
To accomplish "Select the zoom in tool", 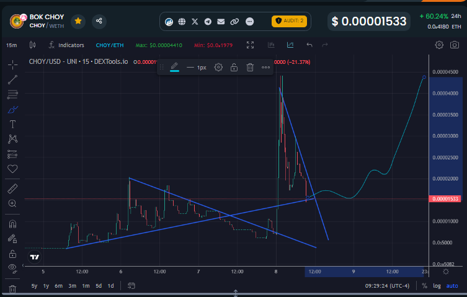I will point(12,203).
